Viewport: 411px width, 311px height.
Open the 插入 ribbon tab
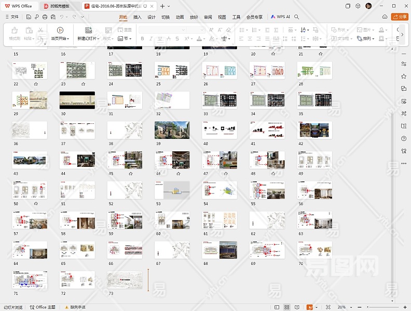coord(138,17)
